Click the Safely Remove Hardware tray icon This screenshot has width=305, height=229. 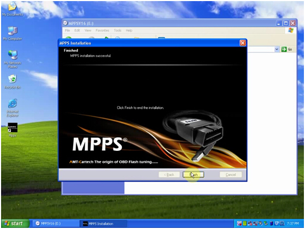coord(266,224)
